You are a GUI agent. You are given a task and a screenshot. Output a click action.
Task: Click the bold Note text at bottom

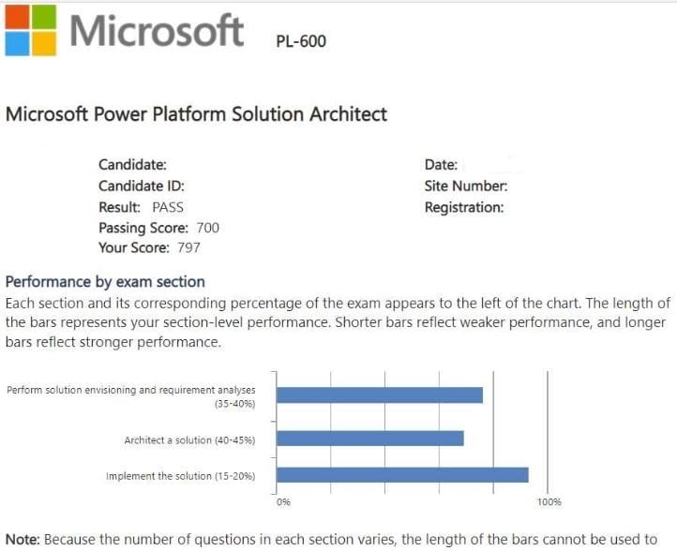[23, 539]
